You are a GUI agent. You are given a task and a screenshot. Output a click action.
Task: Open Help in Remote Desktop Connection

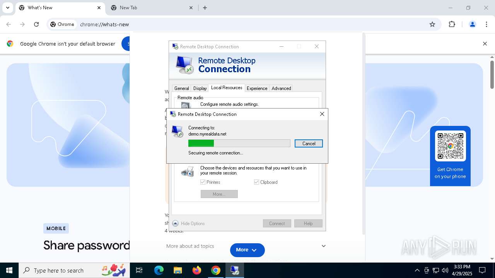point(308,223)
